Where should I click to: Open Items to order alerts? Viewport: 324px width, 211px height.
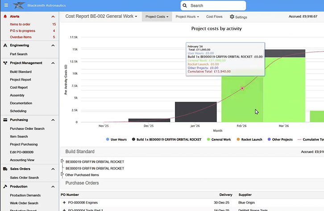click(x=20, y=24)
